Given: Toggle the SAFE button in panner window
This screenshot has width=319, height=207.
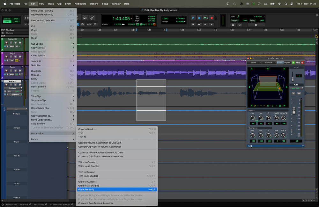Looking at the screenshot, I should click(298, 63).
